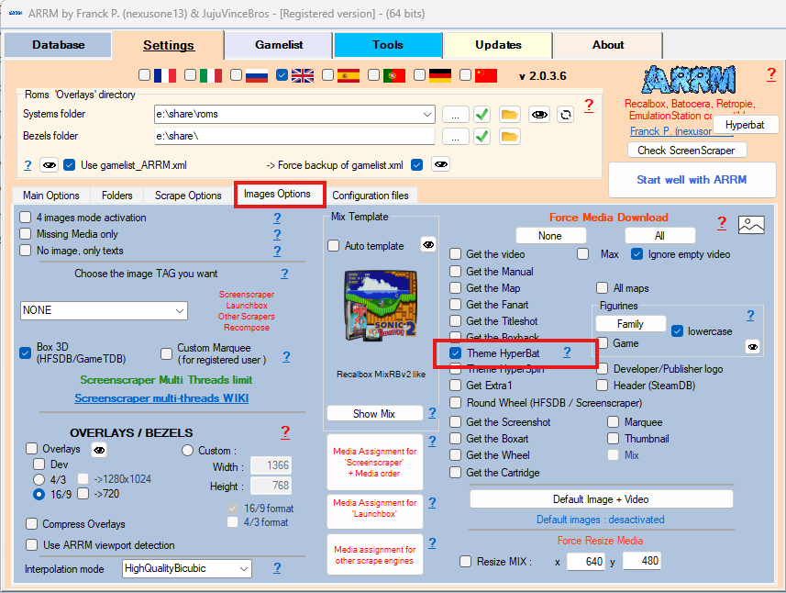Viewport: 786px width, 593px height.
Task: Expand the Interpolation mode dropdown
Action: coord(186,568)
